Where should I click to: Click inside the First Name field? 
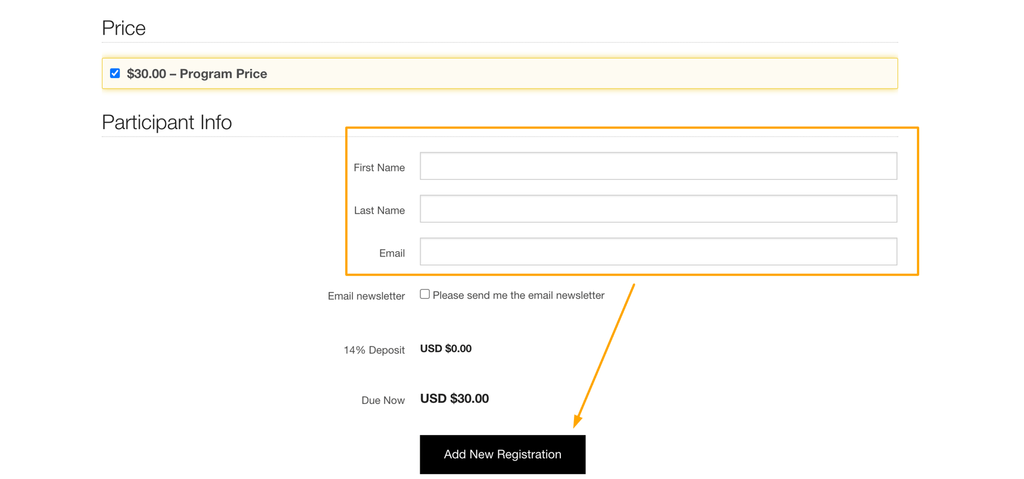(658, 166)
